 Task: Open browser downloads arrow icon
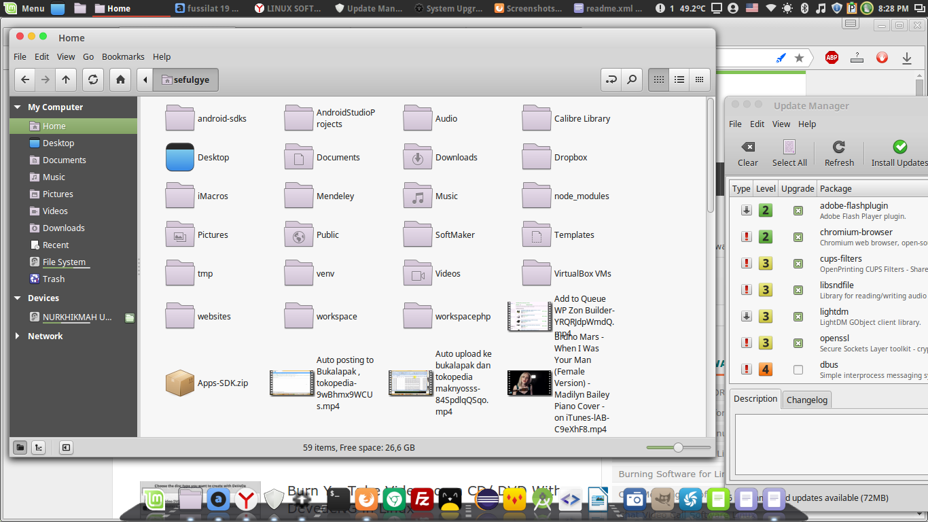pyautogui.click(x=907, y=58)
